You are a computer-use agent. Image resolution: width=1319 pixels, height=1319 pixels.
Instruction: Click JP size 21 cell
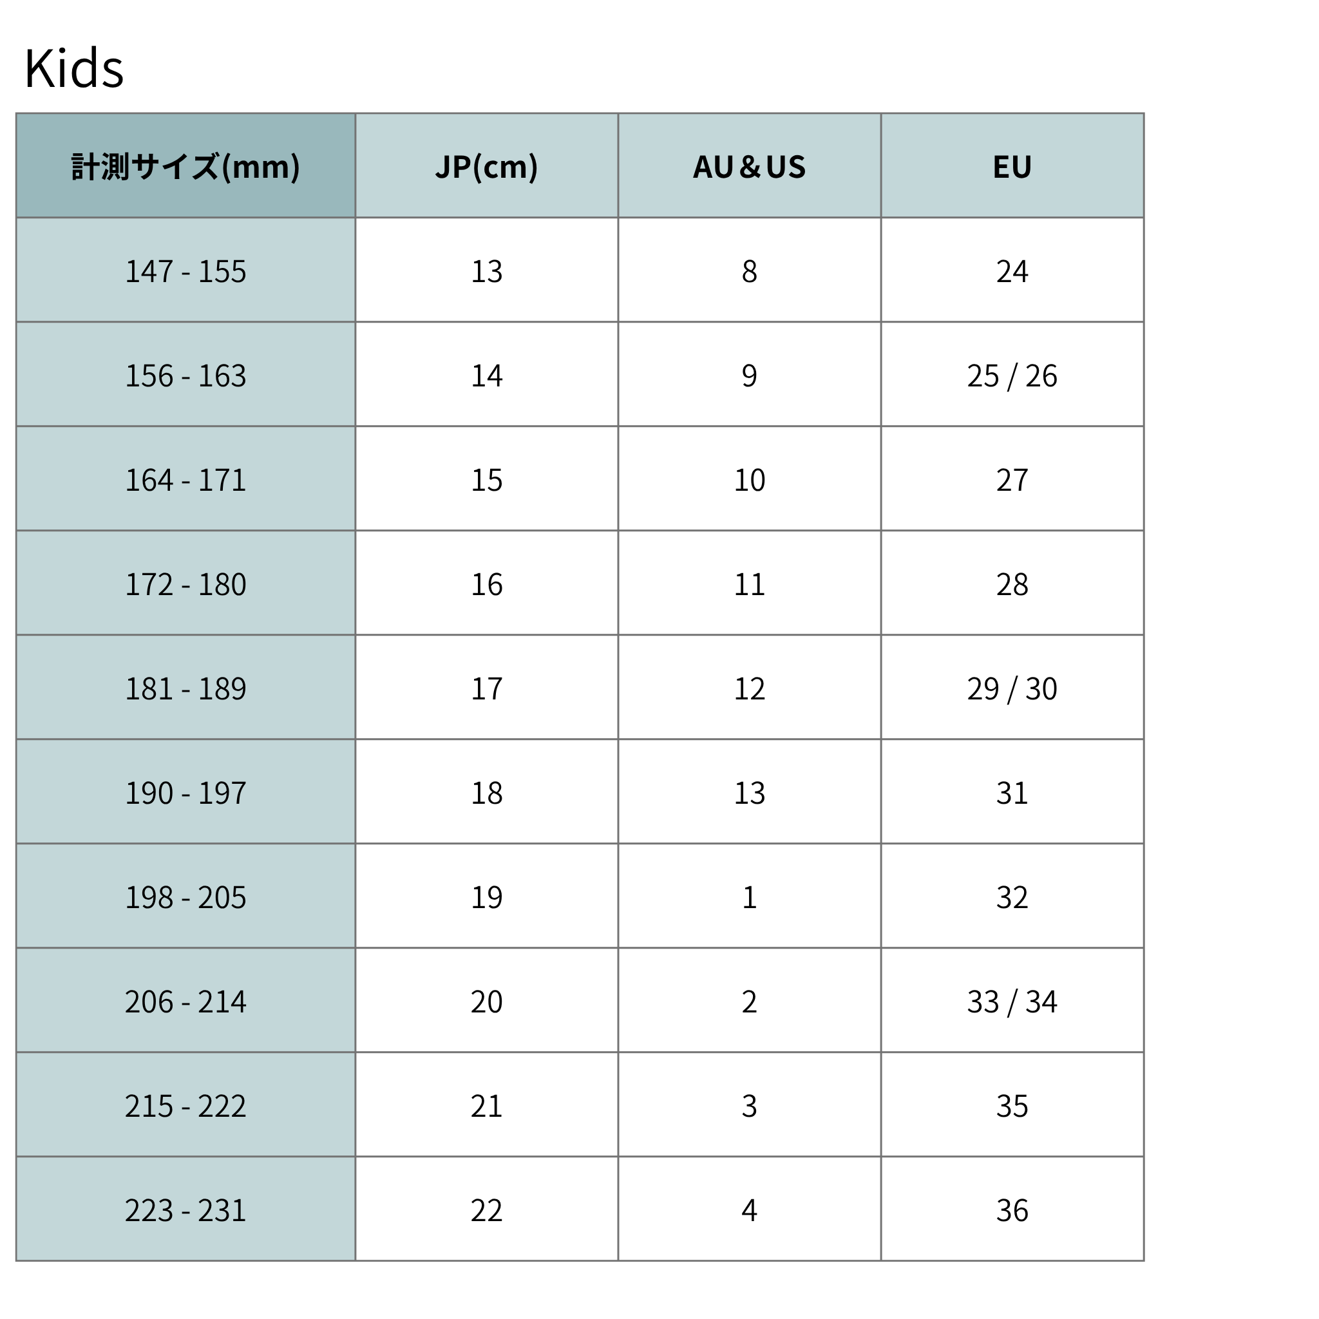pos(487,1105)
